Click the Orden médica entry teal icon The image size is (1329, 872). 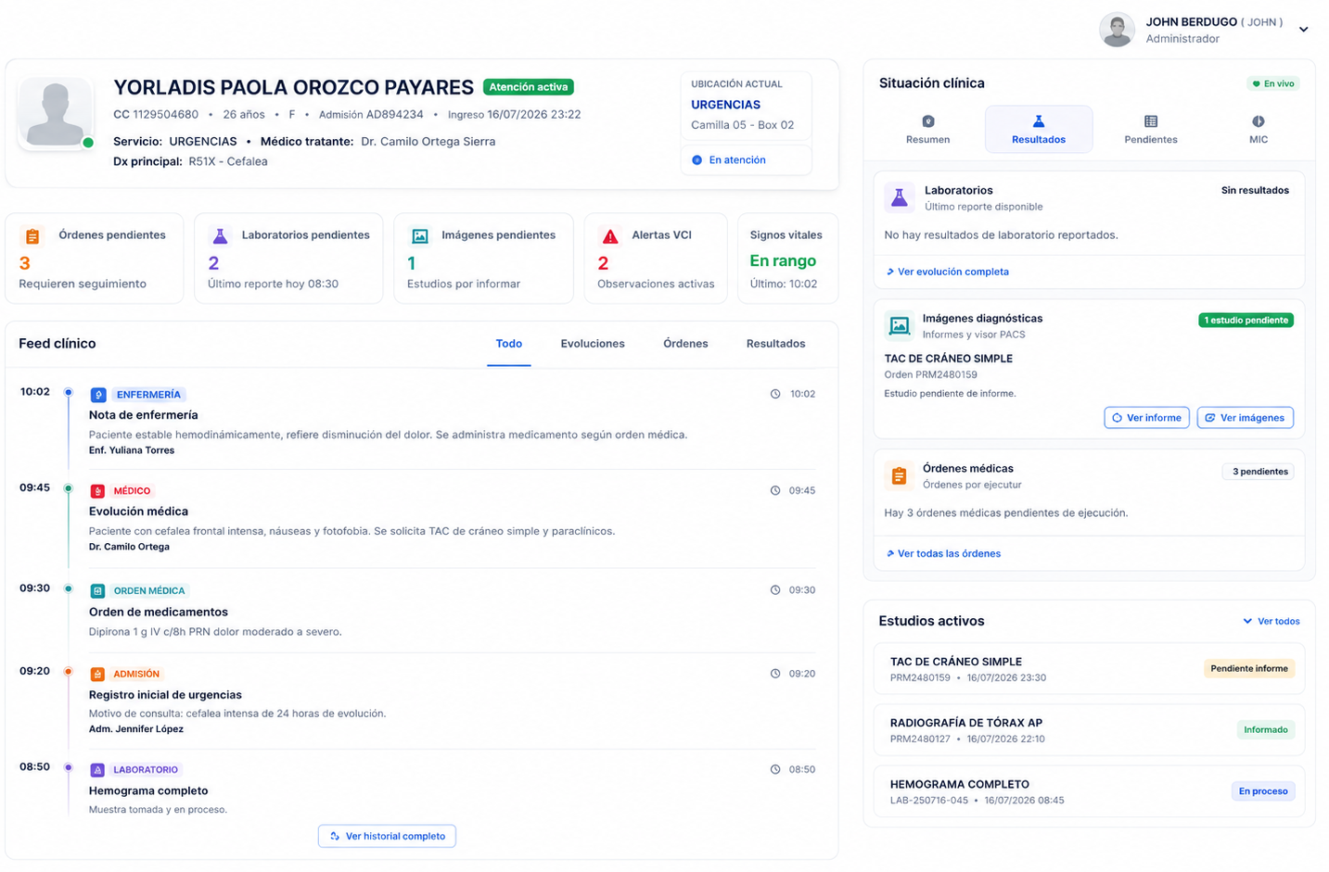point(97,591)
